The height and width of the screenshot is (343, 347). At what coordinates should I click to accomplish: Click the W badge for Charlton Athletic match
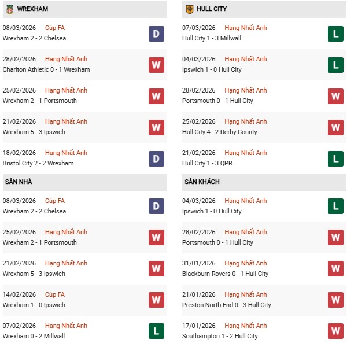tap(156, 65)
